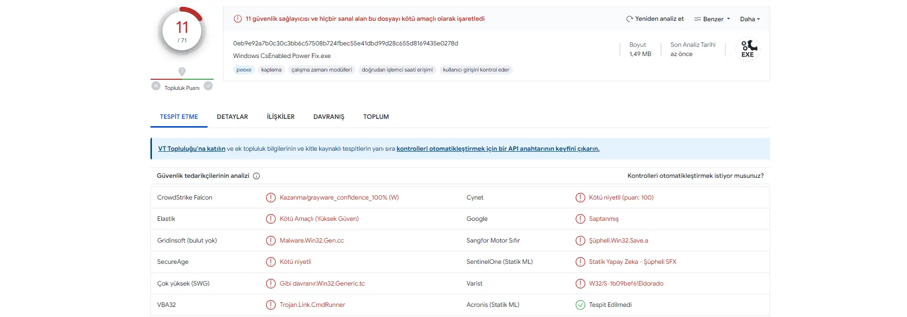Image resolution: width=907 pixels, height=317 pixels.
Task: Click the peexe tag
Action: [x=244, y=70]
